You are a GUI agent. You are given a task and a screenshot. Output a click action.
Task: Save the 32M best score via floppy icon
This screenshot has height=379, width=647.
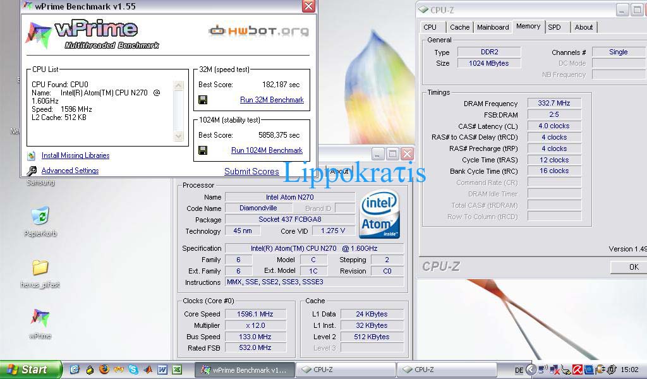pos(203,100)
